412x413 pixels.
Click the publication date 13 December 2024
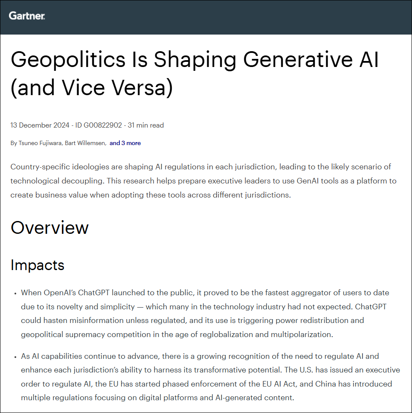[40, 125]
